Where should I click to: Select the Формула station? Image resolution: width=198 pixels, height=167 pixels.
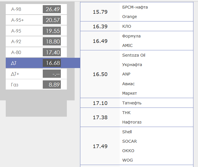click(x=131, y=36)
